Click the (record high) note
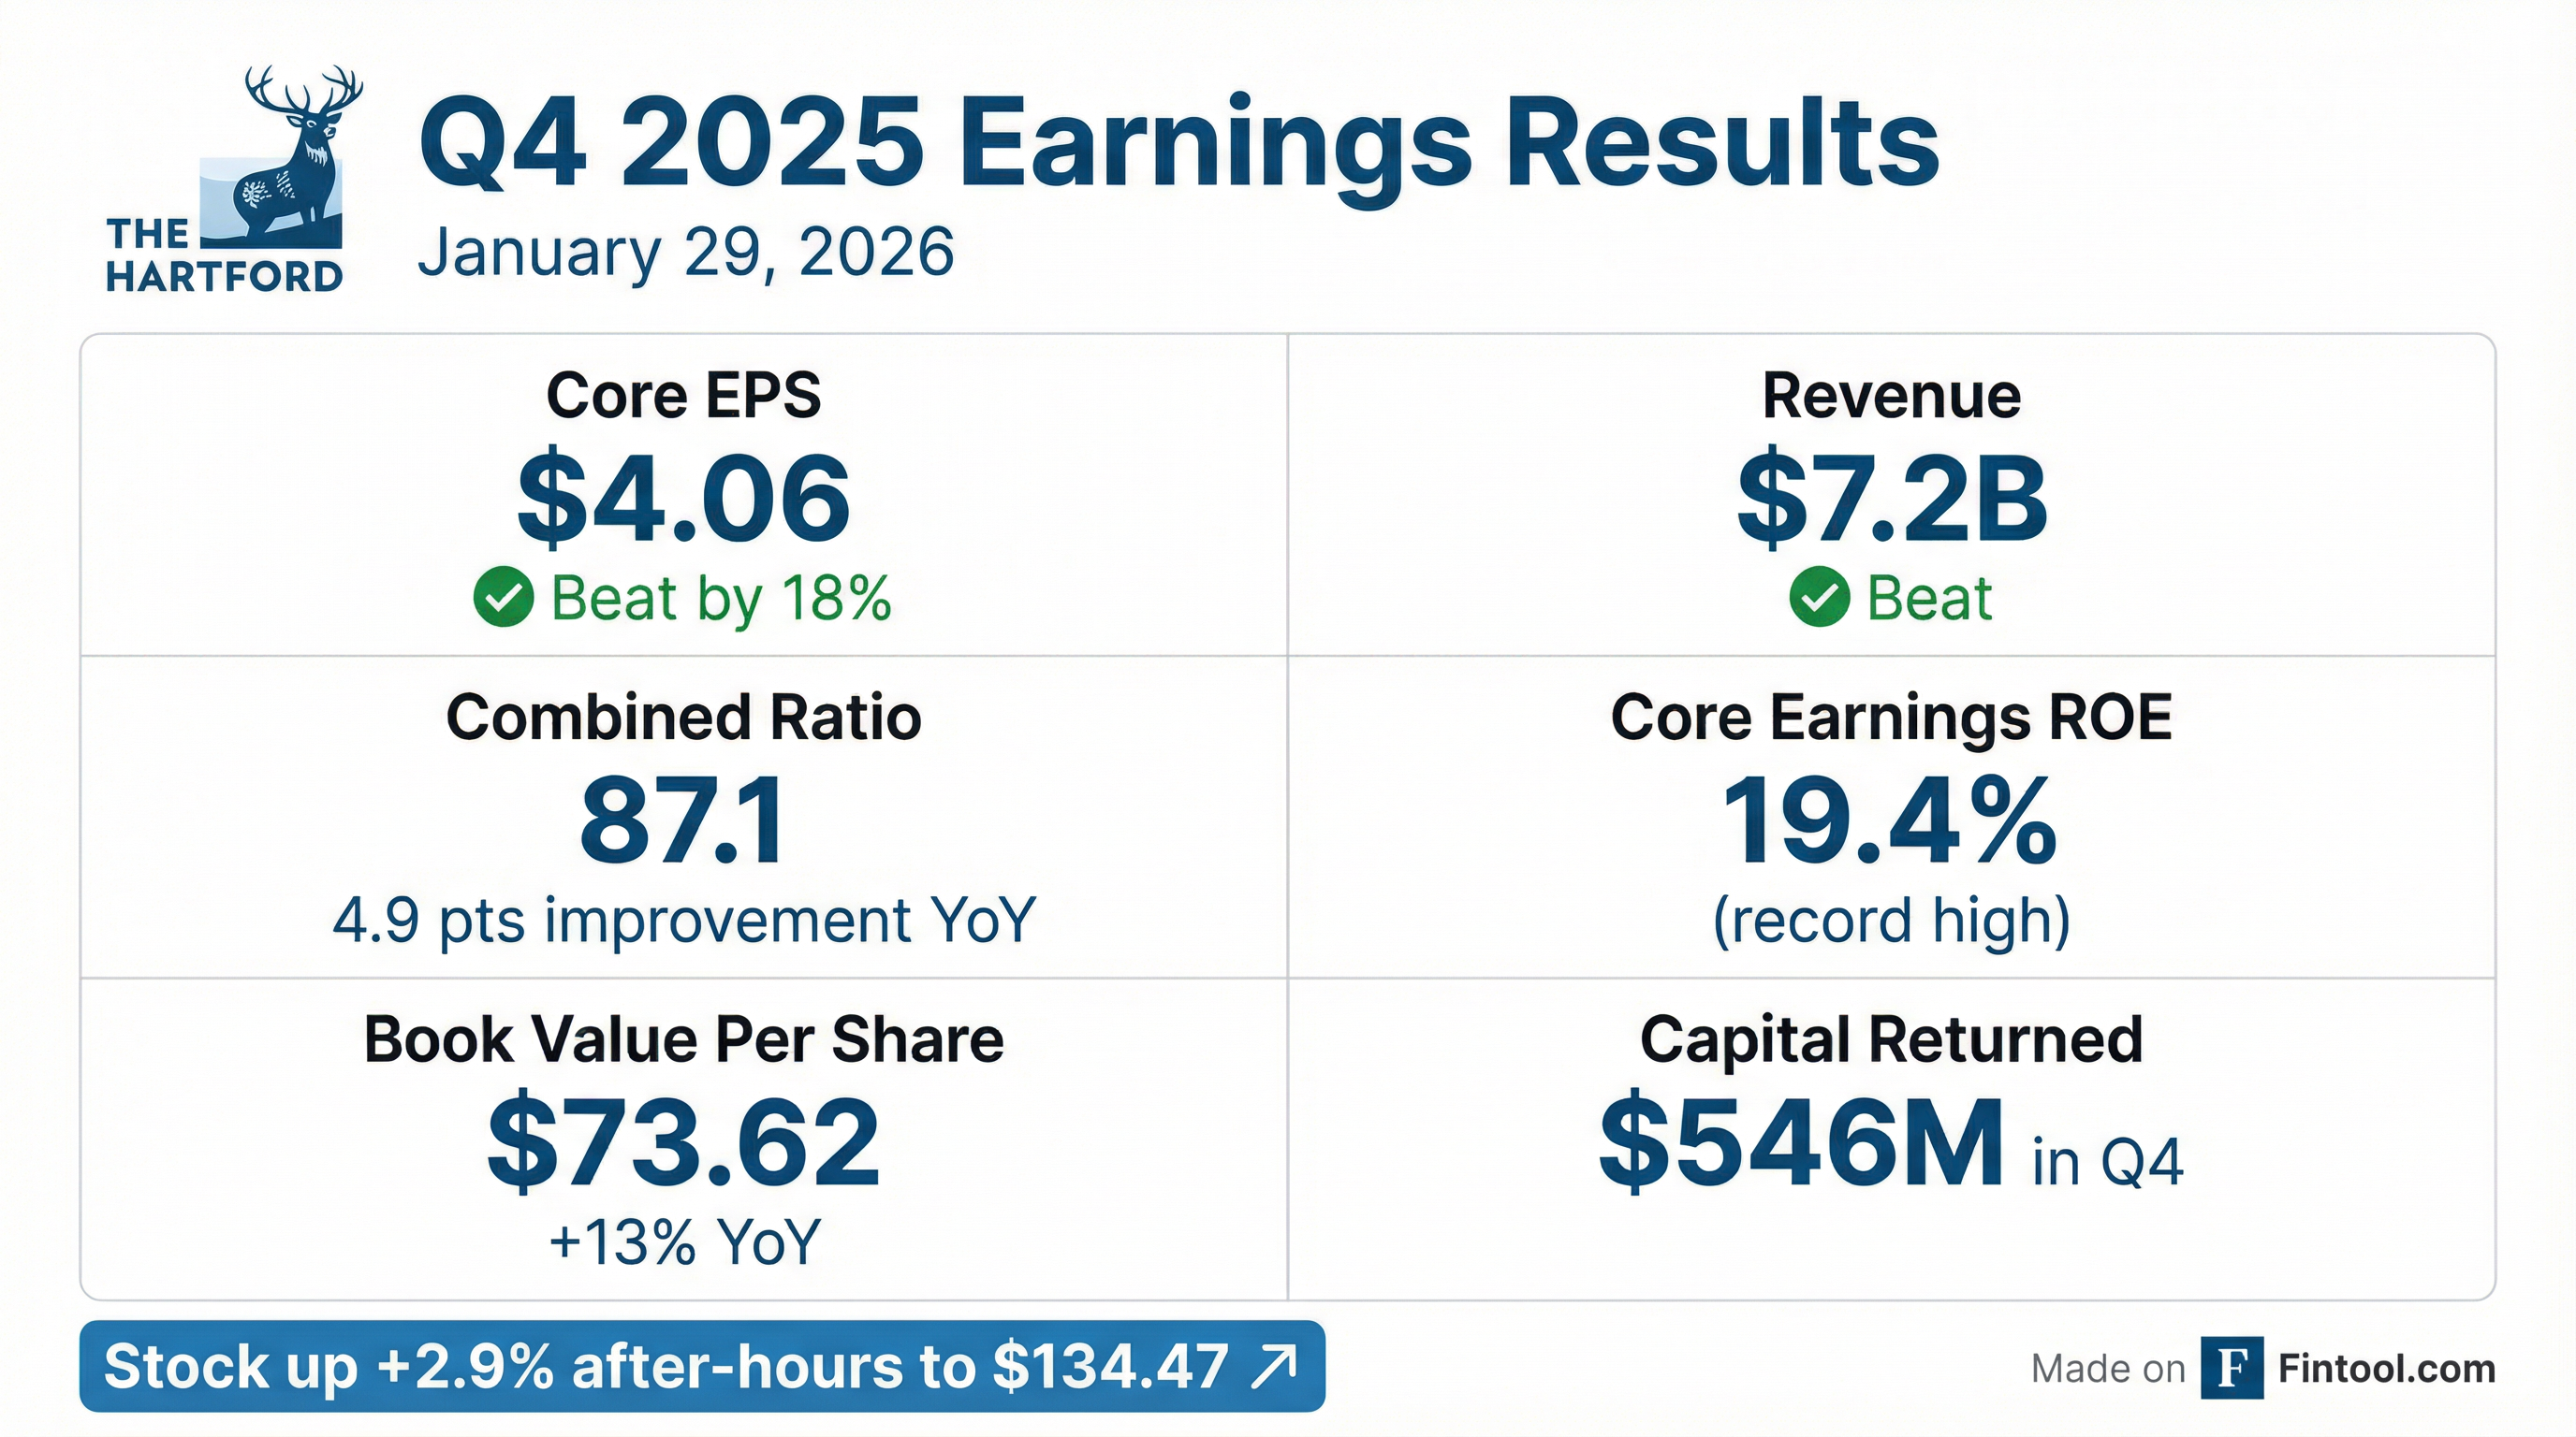The image size is (2576, 1437). pos(1891,920)
